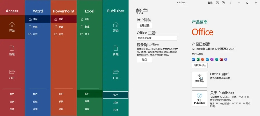The image size is (260, 116).
Task: Click the sad face feedback icon in title bar
Action: [x=223, y=3]
